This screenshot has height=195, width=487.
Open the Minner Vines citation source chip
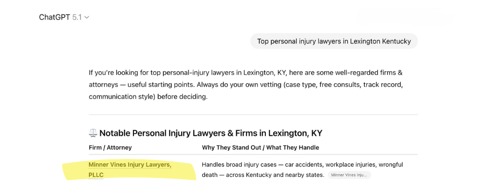click(x=349, y=175)
